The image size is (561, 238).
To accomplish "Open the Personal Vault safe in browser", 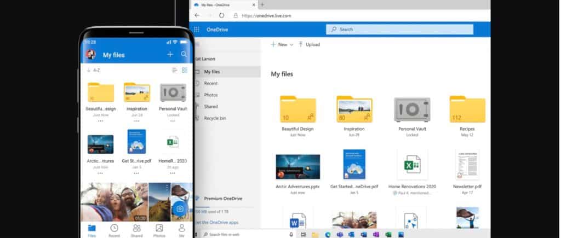I will coord(412,110).
